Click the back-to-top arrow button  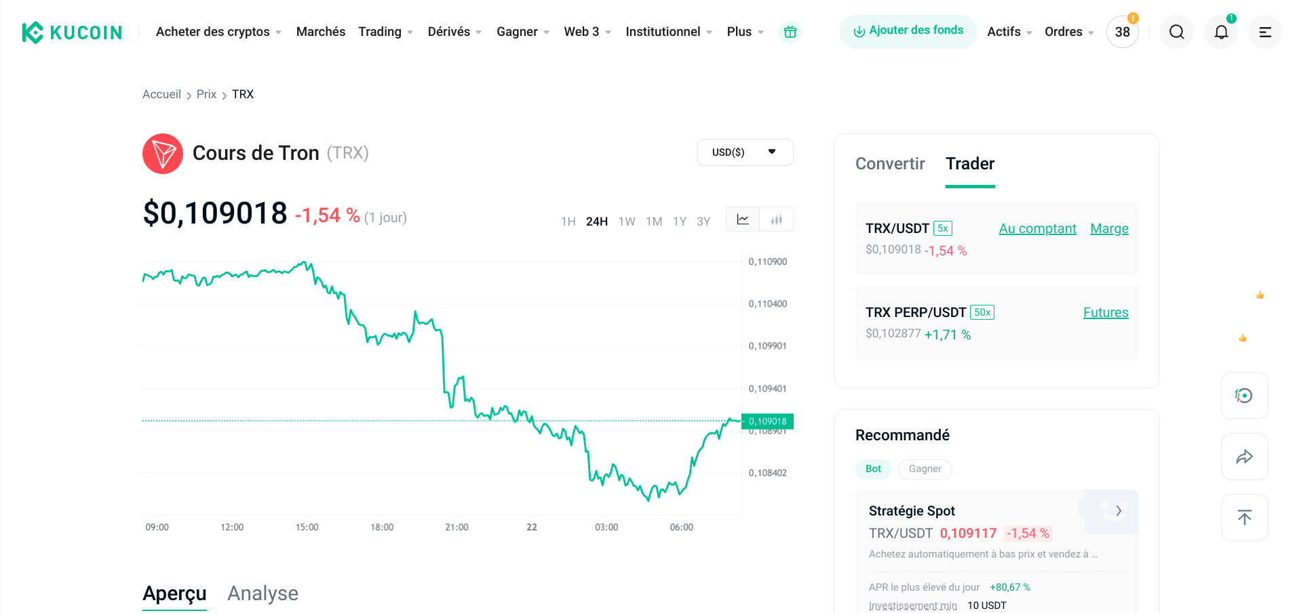(x=1244, y=517)
